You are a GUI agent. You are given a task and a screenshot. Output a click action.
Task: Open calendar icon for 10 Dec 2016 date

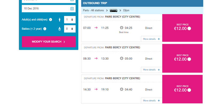point(72,9)
